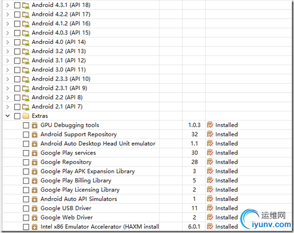Click the Google Repository row label

click(66, 162)
